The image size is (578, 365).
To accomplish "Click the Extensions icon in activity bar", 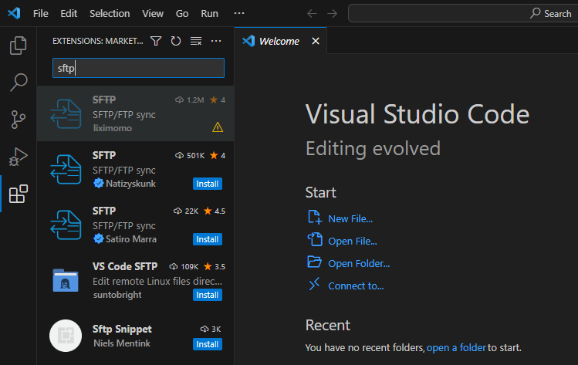I will [18, 194].
